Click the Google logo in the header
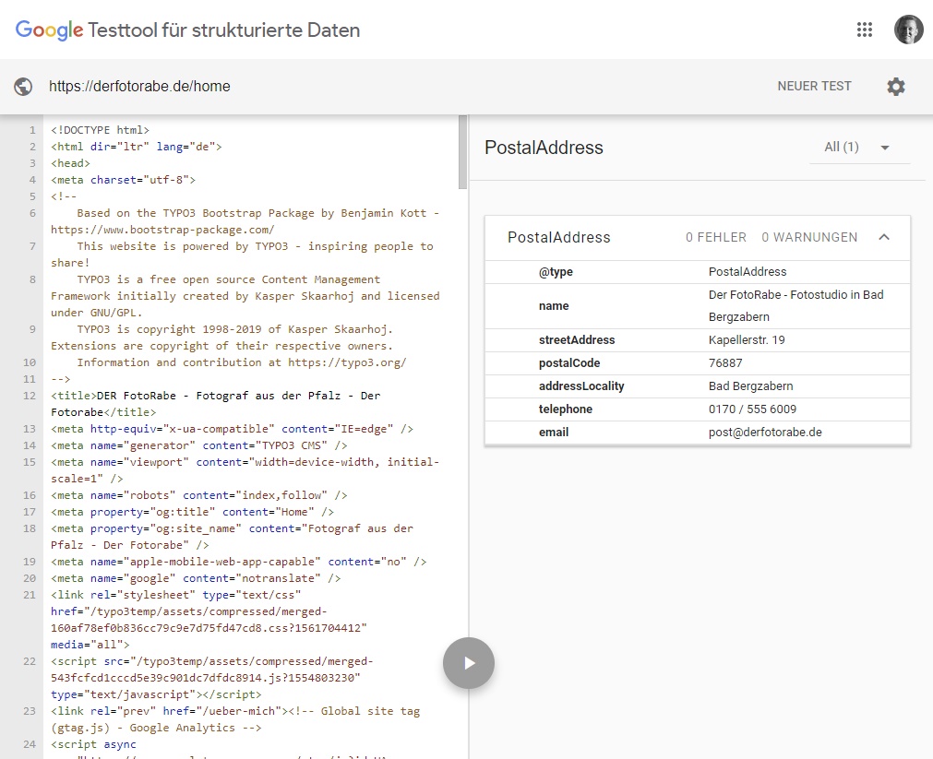Image resolution: width=933 pixels, height=759 pixels. (x=49, y=30)
